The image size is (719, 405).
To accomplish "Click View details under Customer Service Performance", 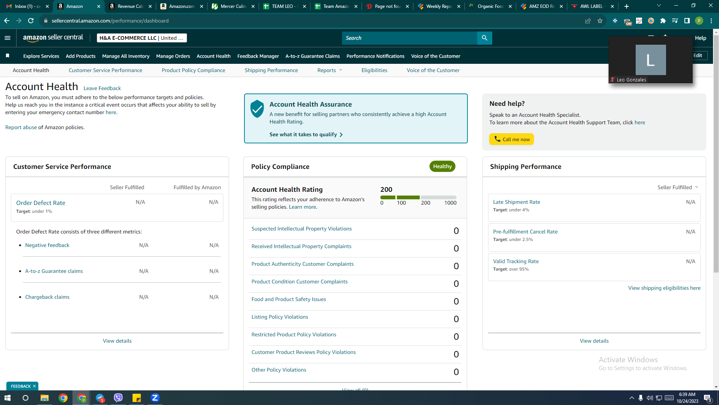I will [x=117, y=341].
